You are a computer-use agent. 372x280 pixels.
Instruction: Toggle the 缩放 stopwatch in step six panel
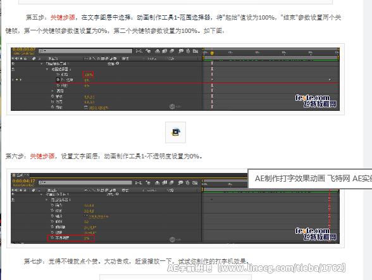pos(53,216)
